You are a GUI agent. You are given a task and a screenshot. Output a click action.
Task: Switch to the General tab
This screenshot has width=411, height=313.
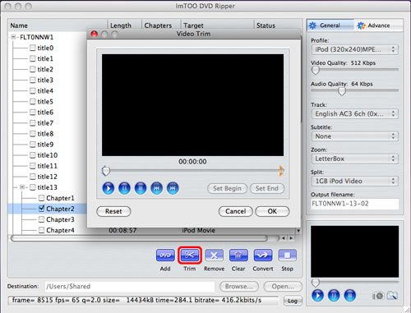click(x=330, y=25)
